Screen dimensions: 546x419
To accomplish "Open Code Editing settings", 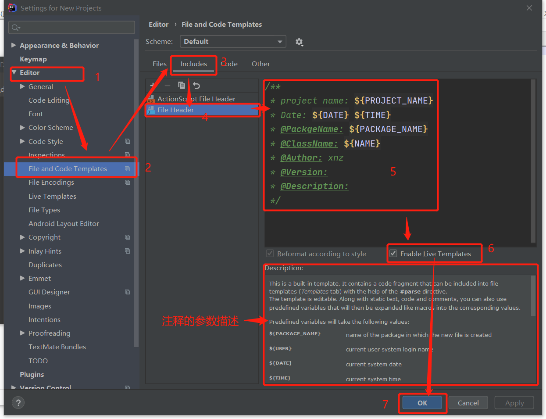I will [49, 100].
